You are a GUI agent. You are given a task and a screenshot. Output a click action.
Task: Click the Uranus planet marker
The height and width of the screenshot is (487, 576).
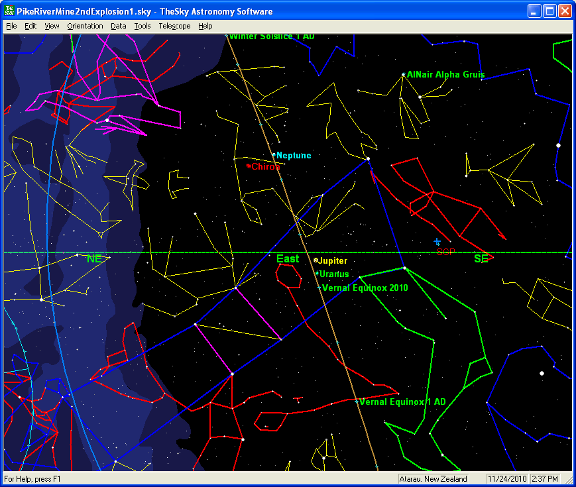(x=317, y=273)
